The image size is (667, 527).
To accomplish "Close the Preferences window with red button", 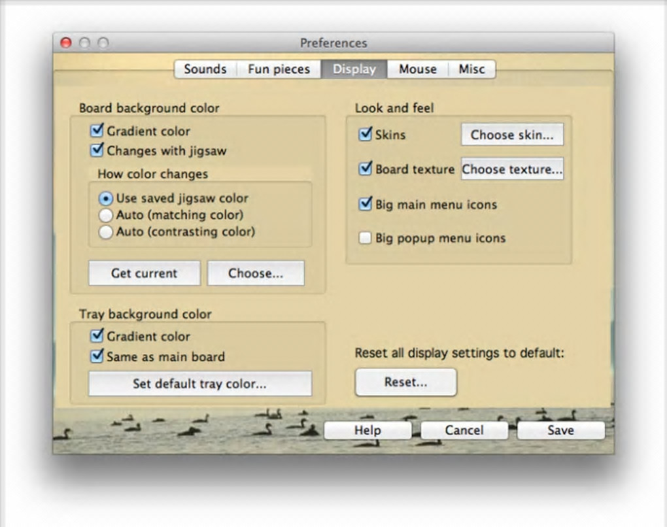I will coord(66,43).
